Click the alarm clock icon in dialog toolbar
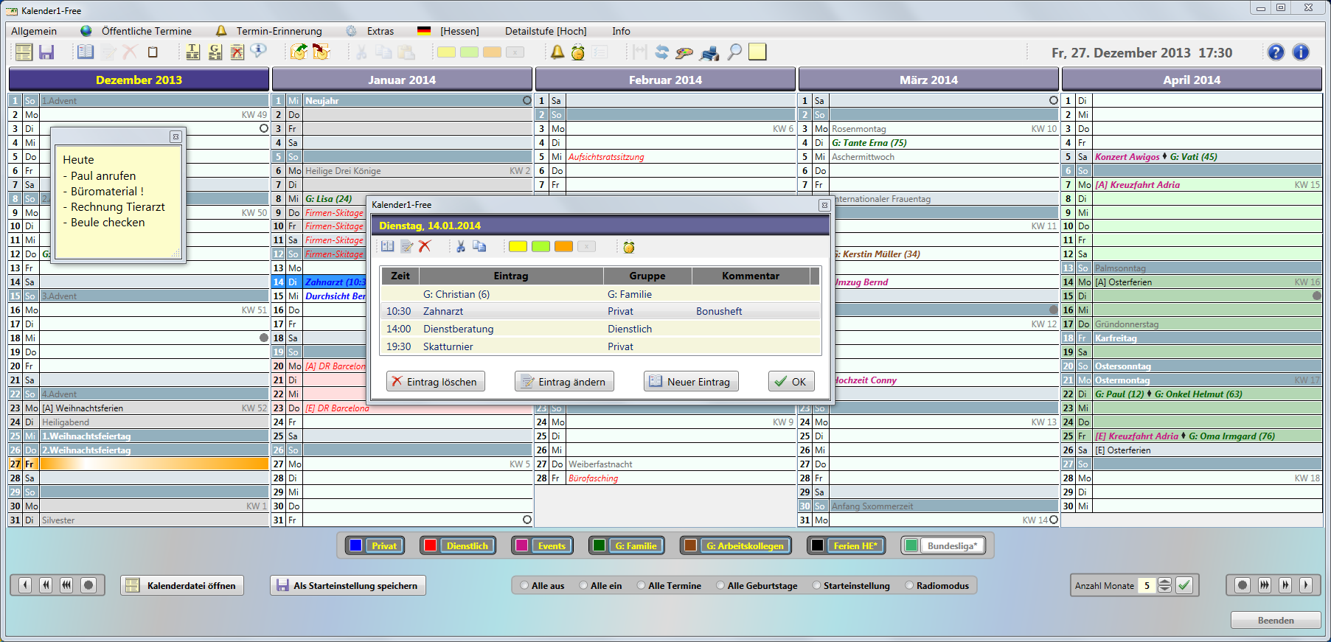 point(628,247)
